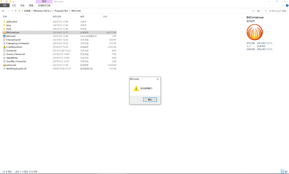This screenshot has height=174, width=289.
Task: Click 确定 in the BitComet dialog
Action: point(150,100)
